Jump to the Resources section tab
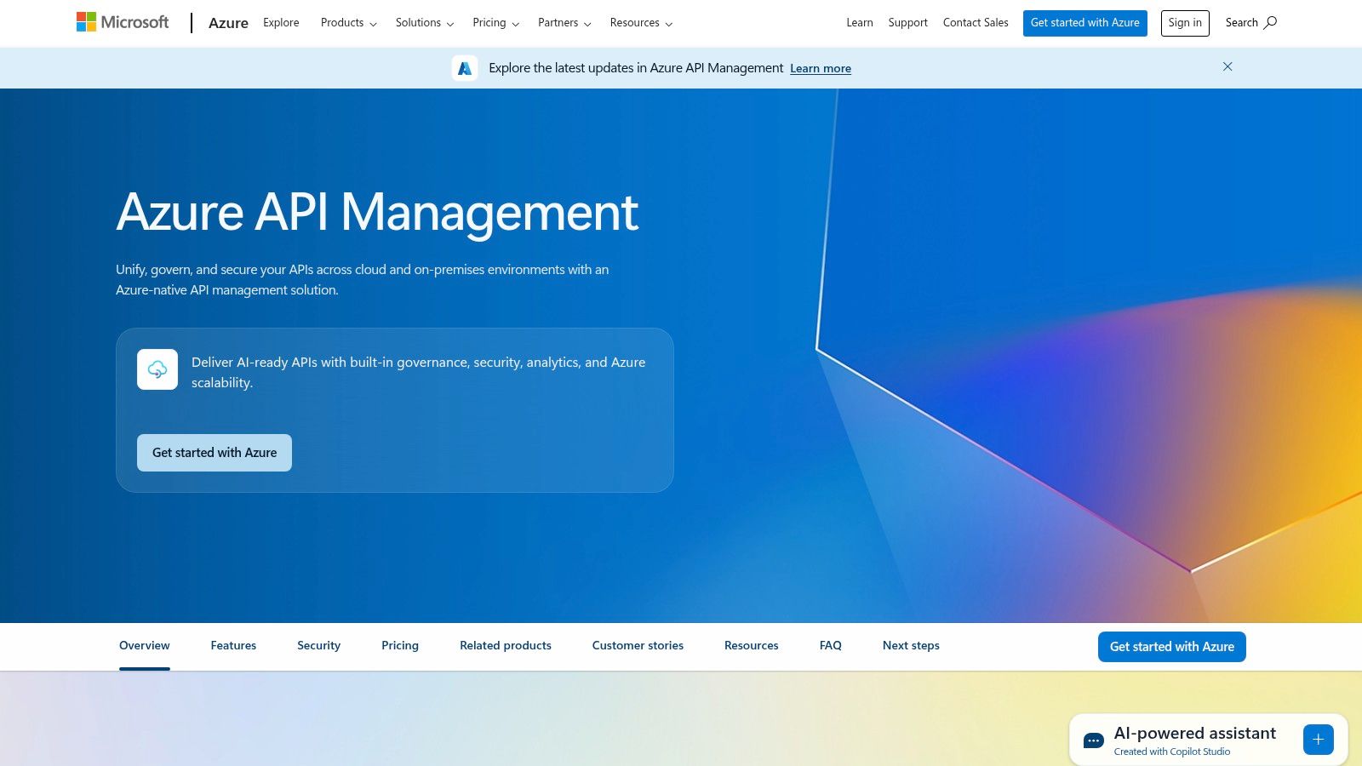This screenshot has width=1362, height=766. 752,646
